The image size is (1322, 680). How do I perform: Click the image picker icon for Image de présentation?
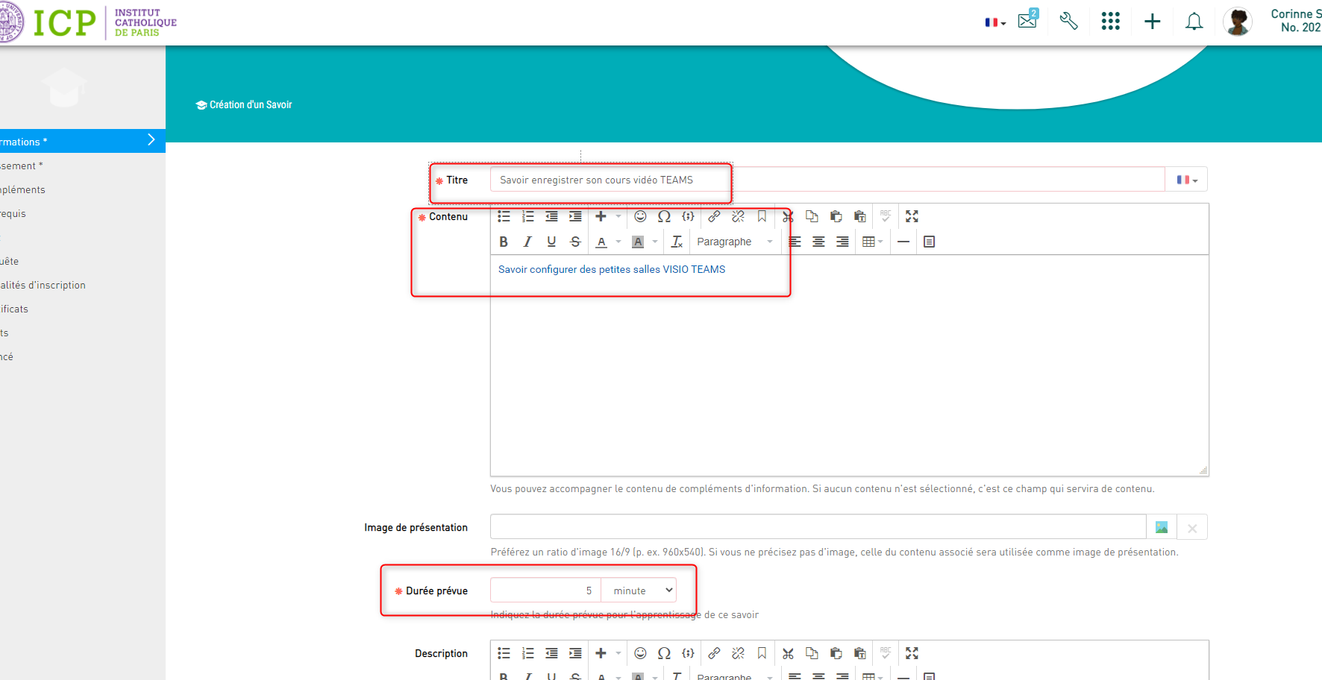pos(1161,527)
